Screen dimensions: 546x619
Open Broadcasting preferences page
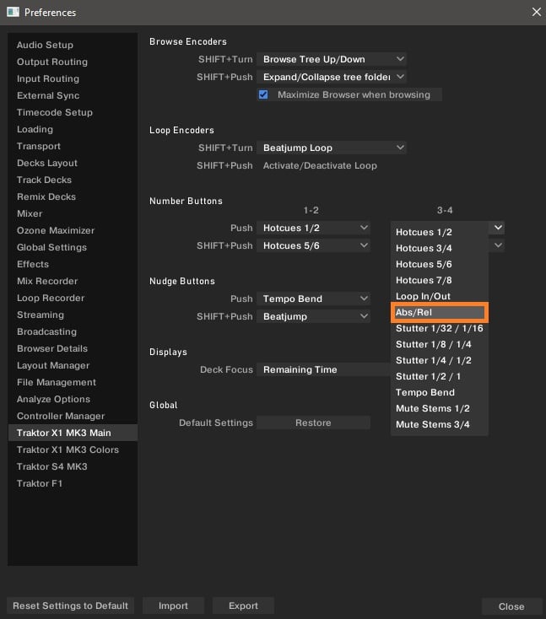coord(73,332)
